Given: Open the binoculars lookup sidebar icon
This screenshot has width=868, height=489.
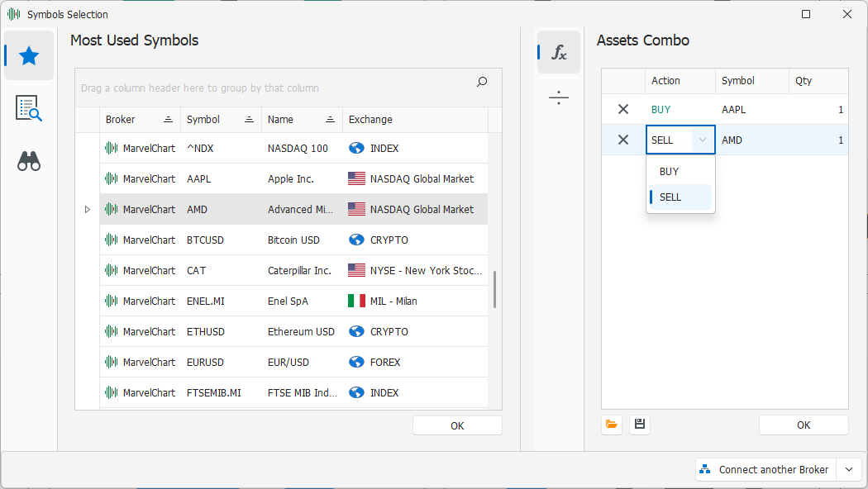Looking at the screenshot, I should [x=29, y=161].
